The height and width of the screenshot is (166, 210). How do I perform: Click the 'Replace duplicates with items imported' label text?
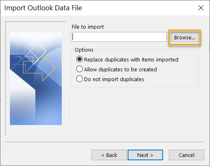click(131, 59)
